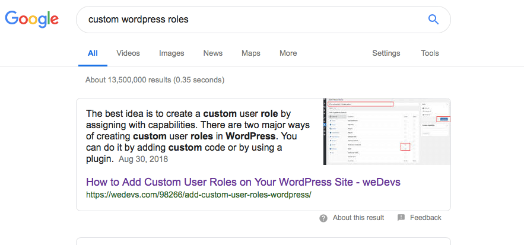Click the About this result text
The image size is (524, 245).
pyautogui.click(x=358, y=218)
